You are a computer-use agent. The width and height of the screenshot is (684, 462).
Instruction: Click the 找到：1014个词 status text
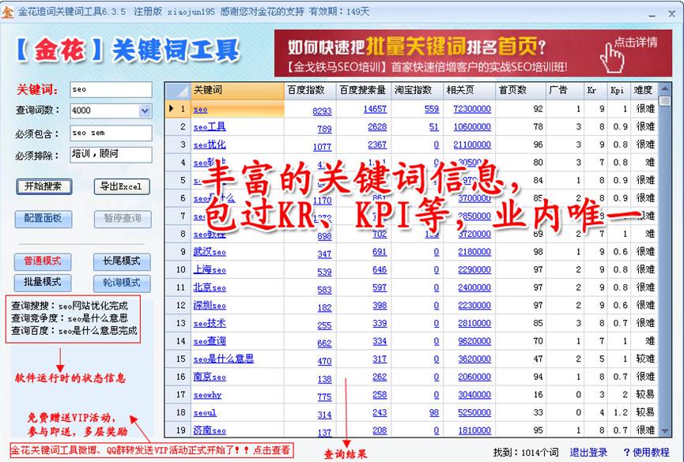(526, 453)
